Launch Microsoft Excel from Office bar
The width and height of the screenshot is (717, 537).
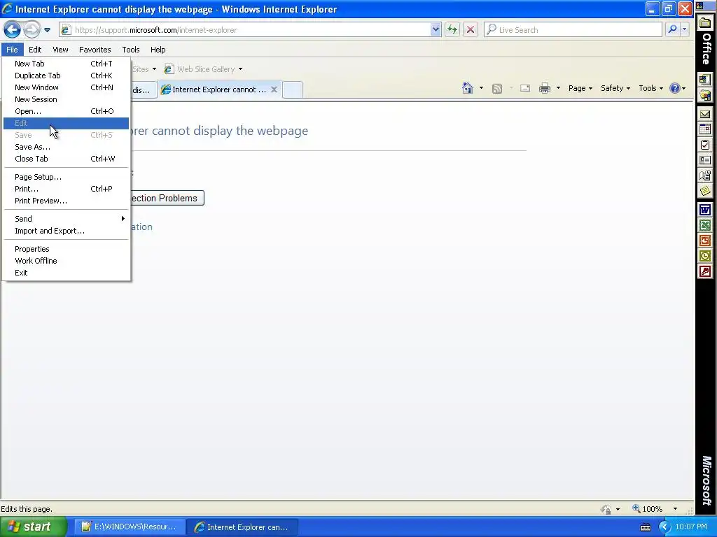click(x=704, y=226)
